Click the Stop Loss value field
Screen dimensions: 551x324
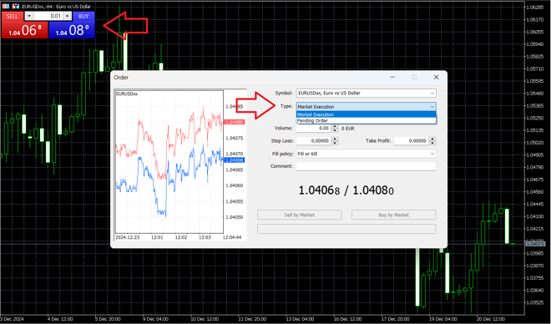314,141
